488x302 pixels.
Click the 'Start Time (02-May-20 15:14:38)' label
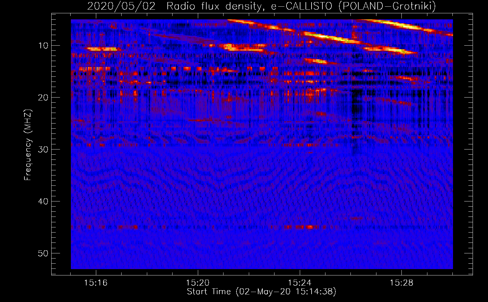(261, 292)
